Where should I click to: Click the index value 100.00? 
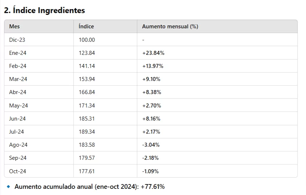point(87,40)
